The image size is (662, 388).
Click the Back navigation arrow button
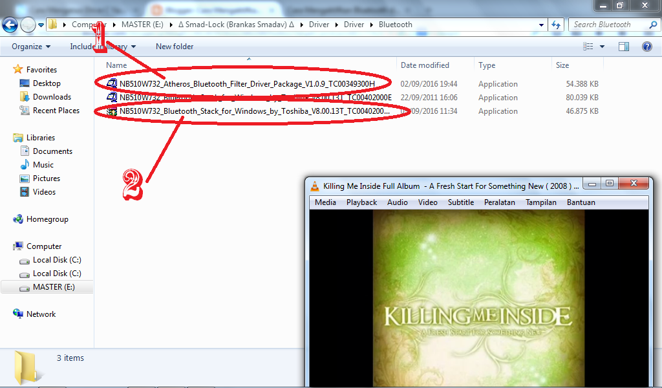coord(10,25)
